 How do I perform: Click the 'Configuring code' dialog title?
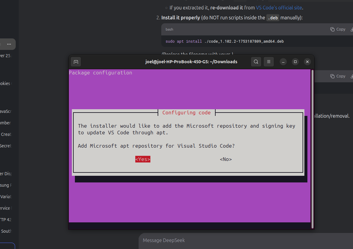(186, 113)
